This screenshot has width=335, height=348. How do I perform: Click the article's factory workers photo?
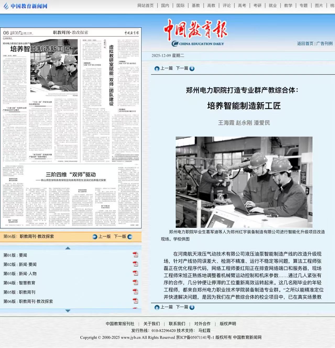point(244,182)
